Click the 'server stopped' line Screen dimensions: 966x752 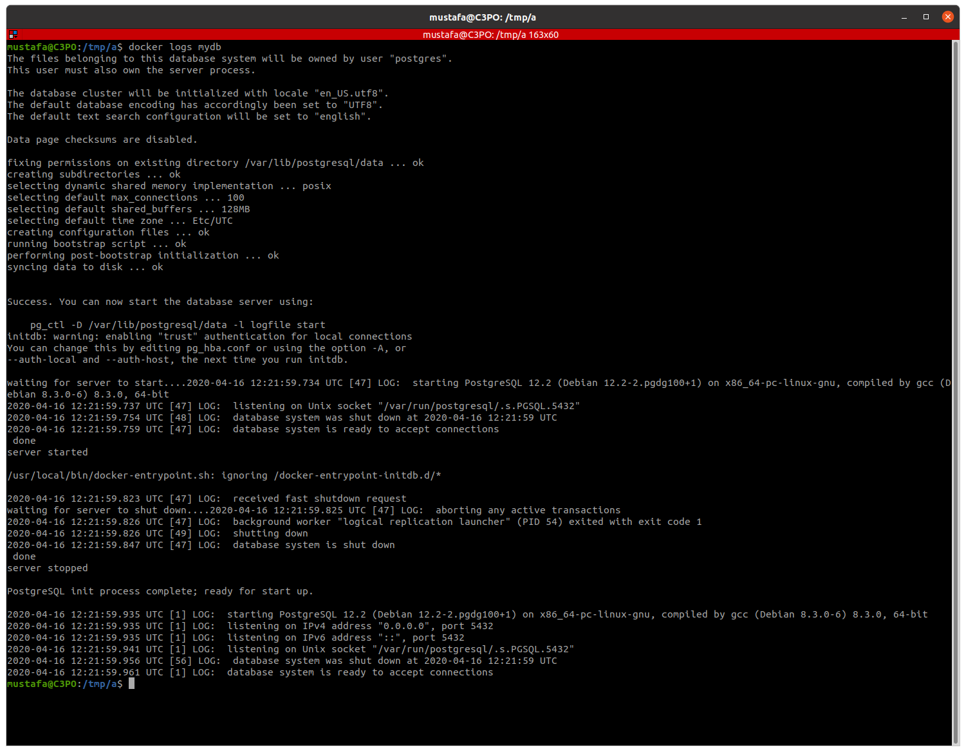[x=48, y=568]
